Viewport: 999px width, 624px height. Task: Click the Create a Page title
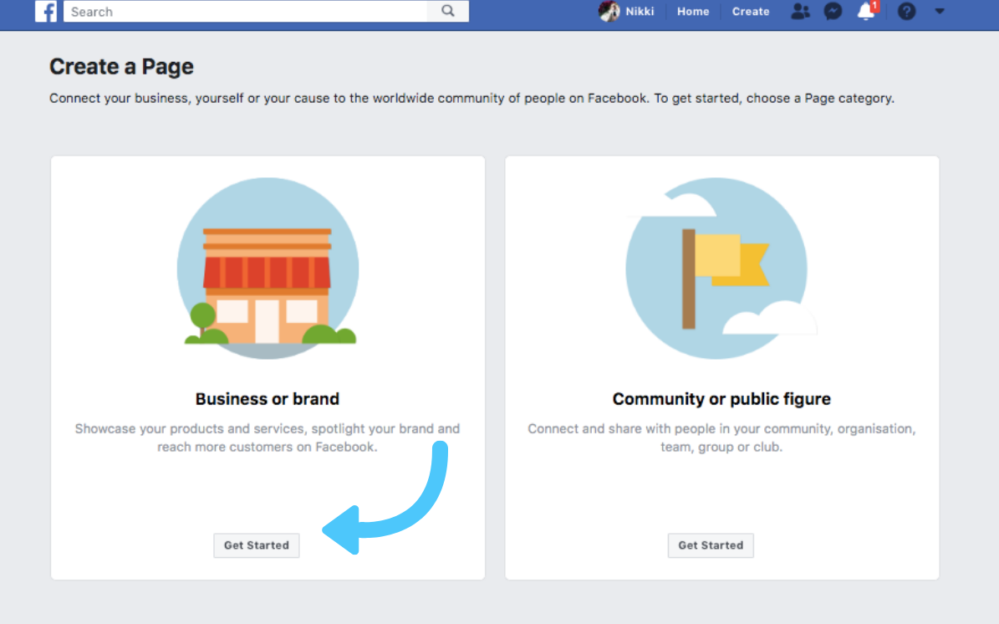(x=122, y=66)
